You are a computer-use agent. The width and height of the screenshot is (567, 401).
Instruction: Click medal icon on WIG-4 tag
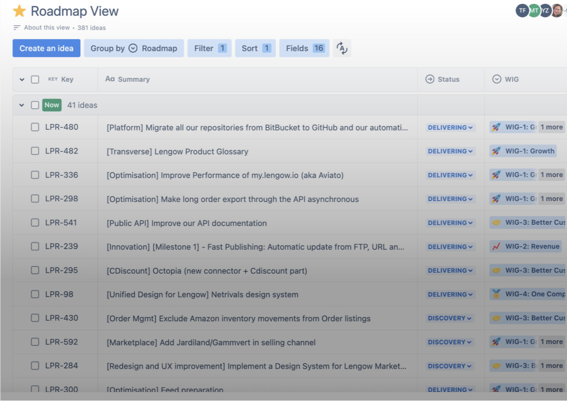[496, 294]
